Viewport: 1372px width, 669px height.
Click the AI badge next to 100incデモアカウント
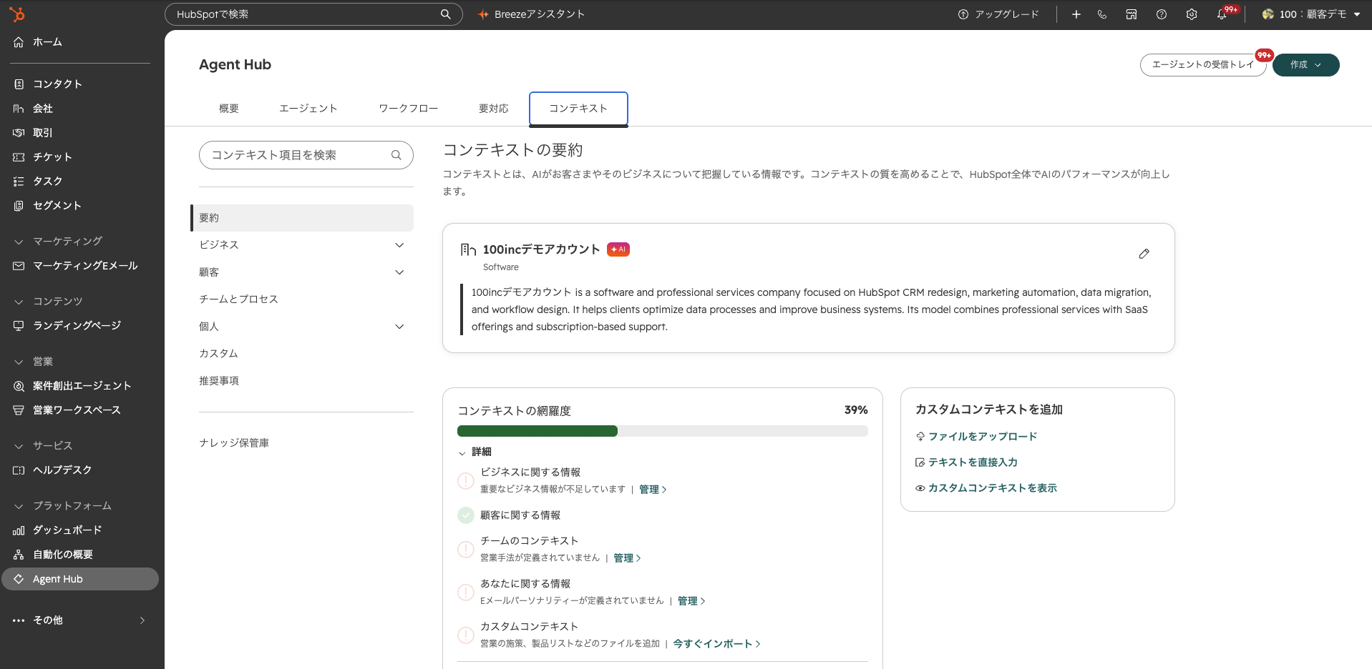click(x=618, y=249)
